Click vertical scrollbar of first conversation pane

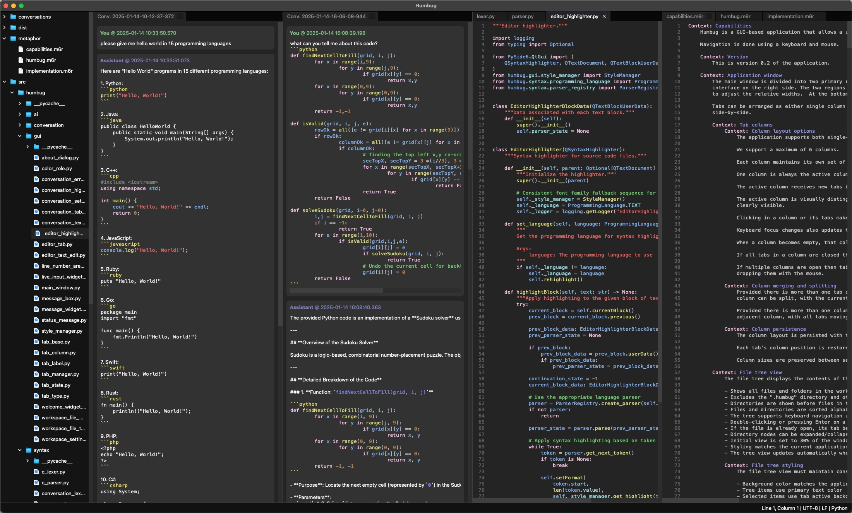[280, 174]
